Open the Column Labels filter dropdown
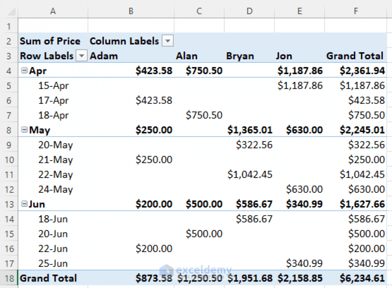392x288 pixels. (167, 41)
